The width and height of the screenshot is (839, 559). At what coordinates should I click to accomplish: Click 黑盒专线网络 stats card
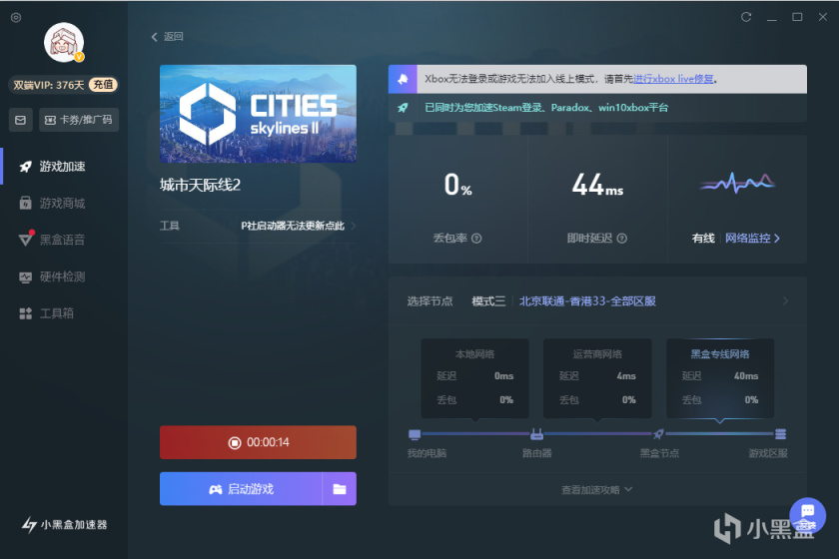click(x=720, y=377)
